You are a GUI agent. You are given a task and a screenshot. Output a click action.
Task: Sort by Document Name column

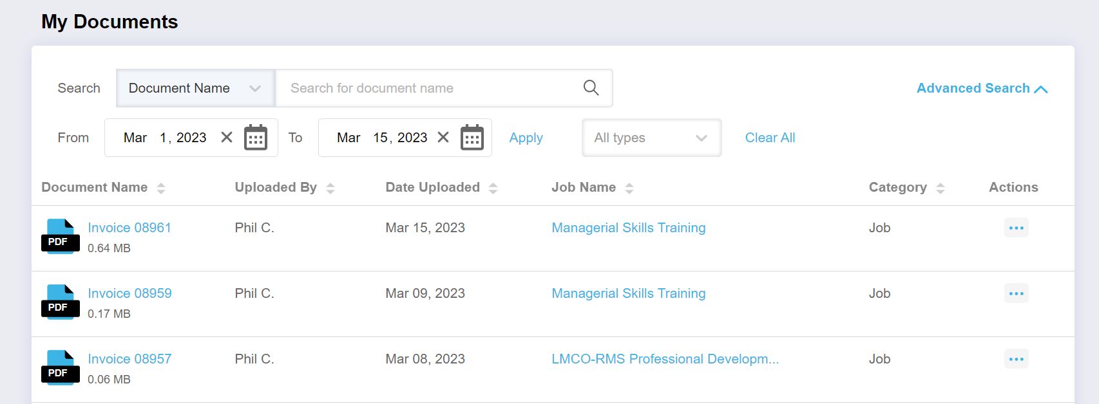click(161, 188)
